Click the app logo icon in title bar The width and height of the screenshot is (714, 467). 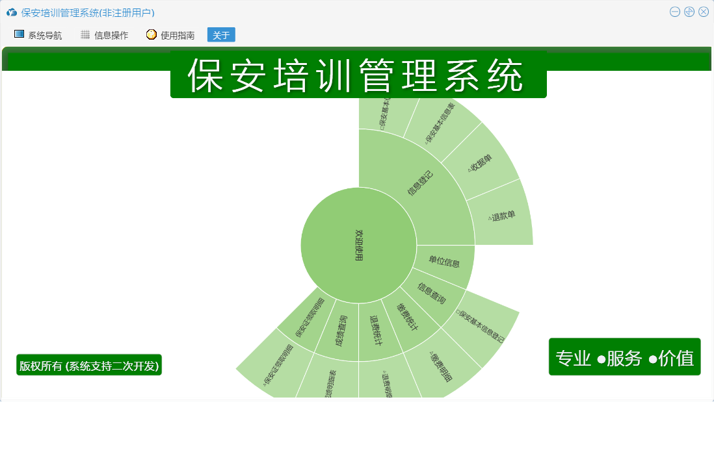click(x=12, y=13)
